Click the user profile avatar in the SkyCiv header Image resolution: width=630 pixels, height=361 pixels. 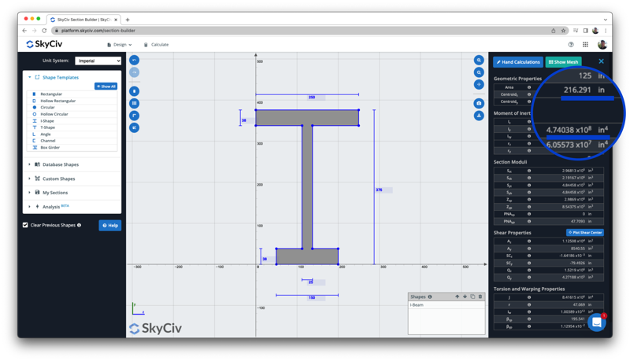tap(602, 45)
